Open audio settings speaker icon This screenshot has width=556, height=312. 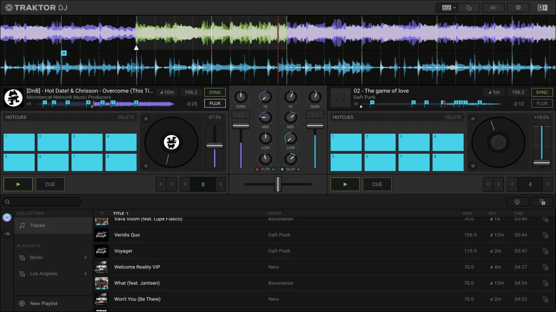tap(493, 8)
